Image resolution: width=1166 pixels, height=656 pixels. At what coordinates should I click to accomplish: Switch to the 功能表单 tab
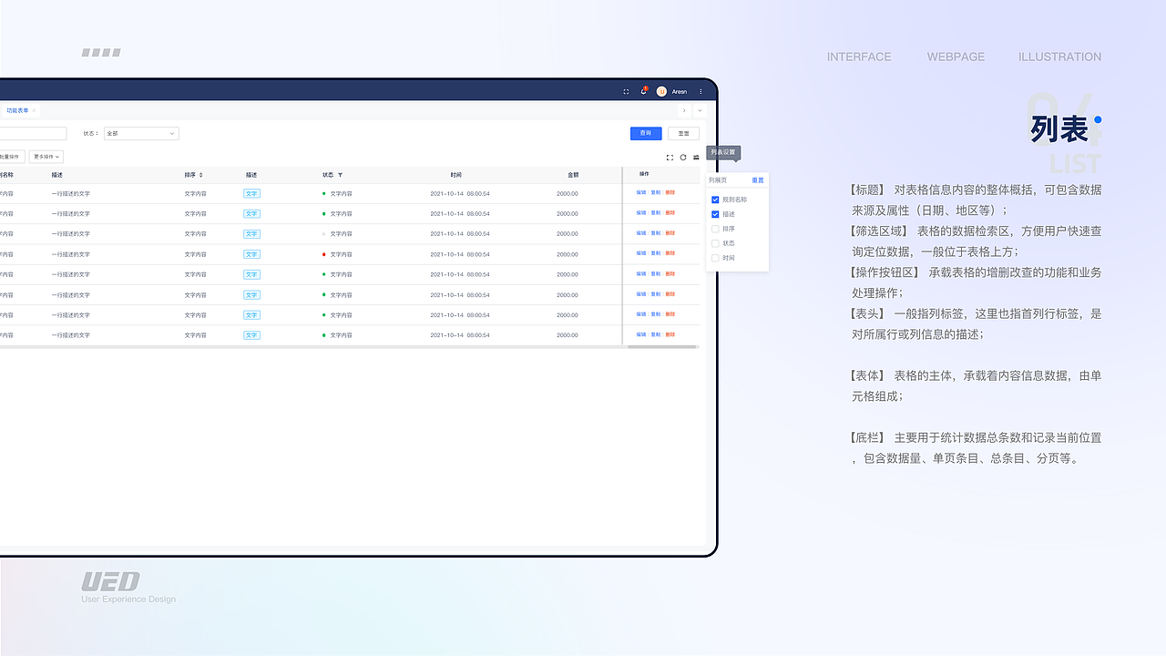(18, 110)
